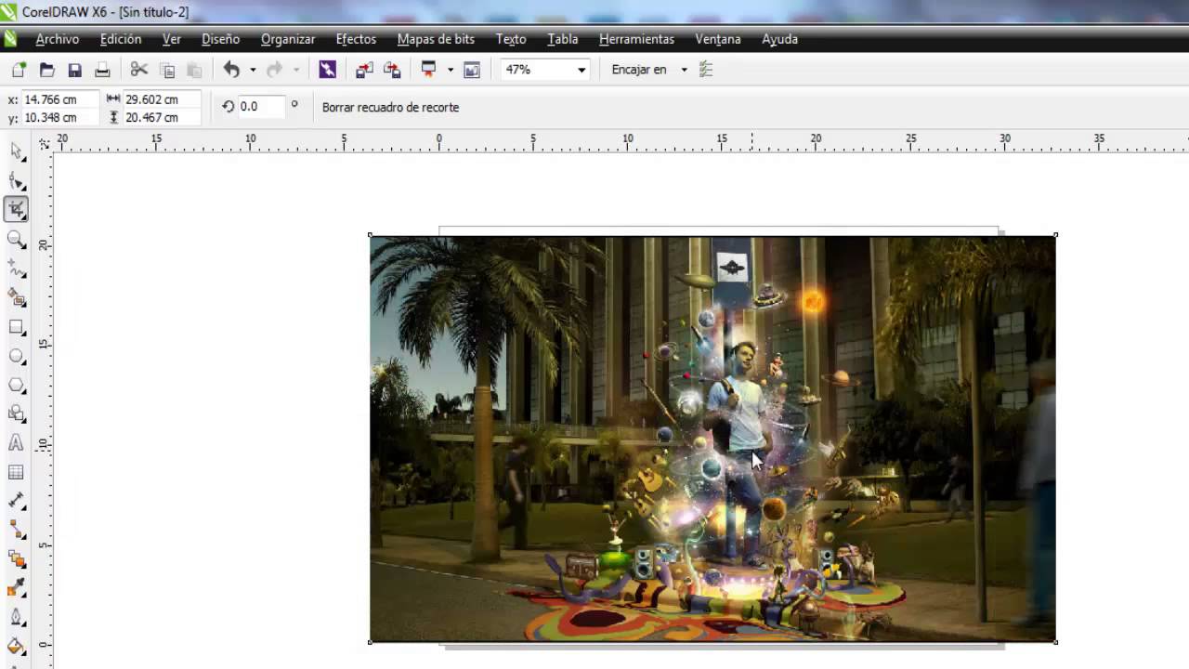Open the Welcome screen icon
This screenshot has width=1189, height=669.
[x=472, y=70]
